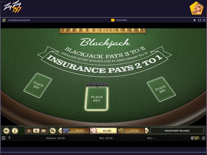Place bet on the left betting spot
207x155 pixels.
38,86
